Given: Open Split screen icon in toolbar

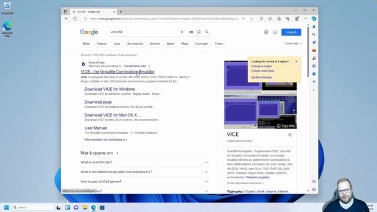Looking at the screenshot, I should click(262, 19).
